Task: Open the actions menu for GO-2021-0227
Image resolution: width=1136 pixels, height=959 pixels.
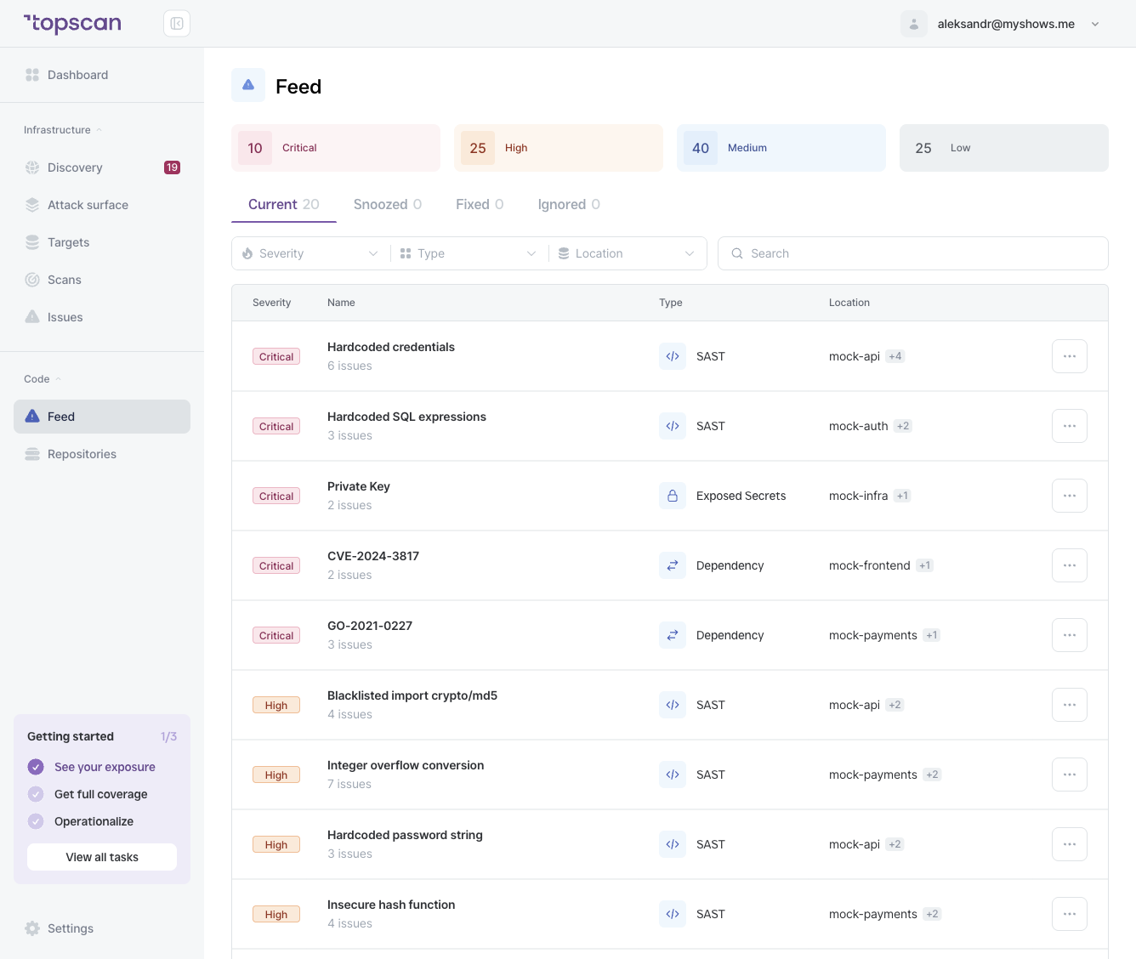Action: click(x=1070, y=635)
